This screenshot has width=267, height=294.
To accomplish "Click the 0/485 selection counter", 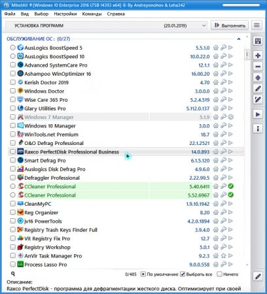I will coord(131,274).
